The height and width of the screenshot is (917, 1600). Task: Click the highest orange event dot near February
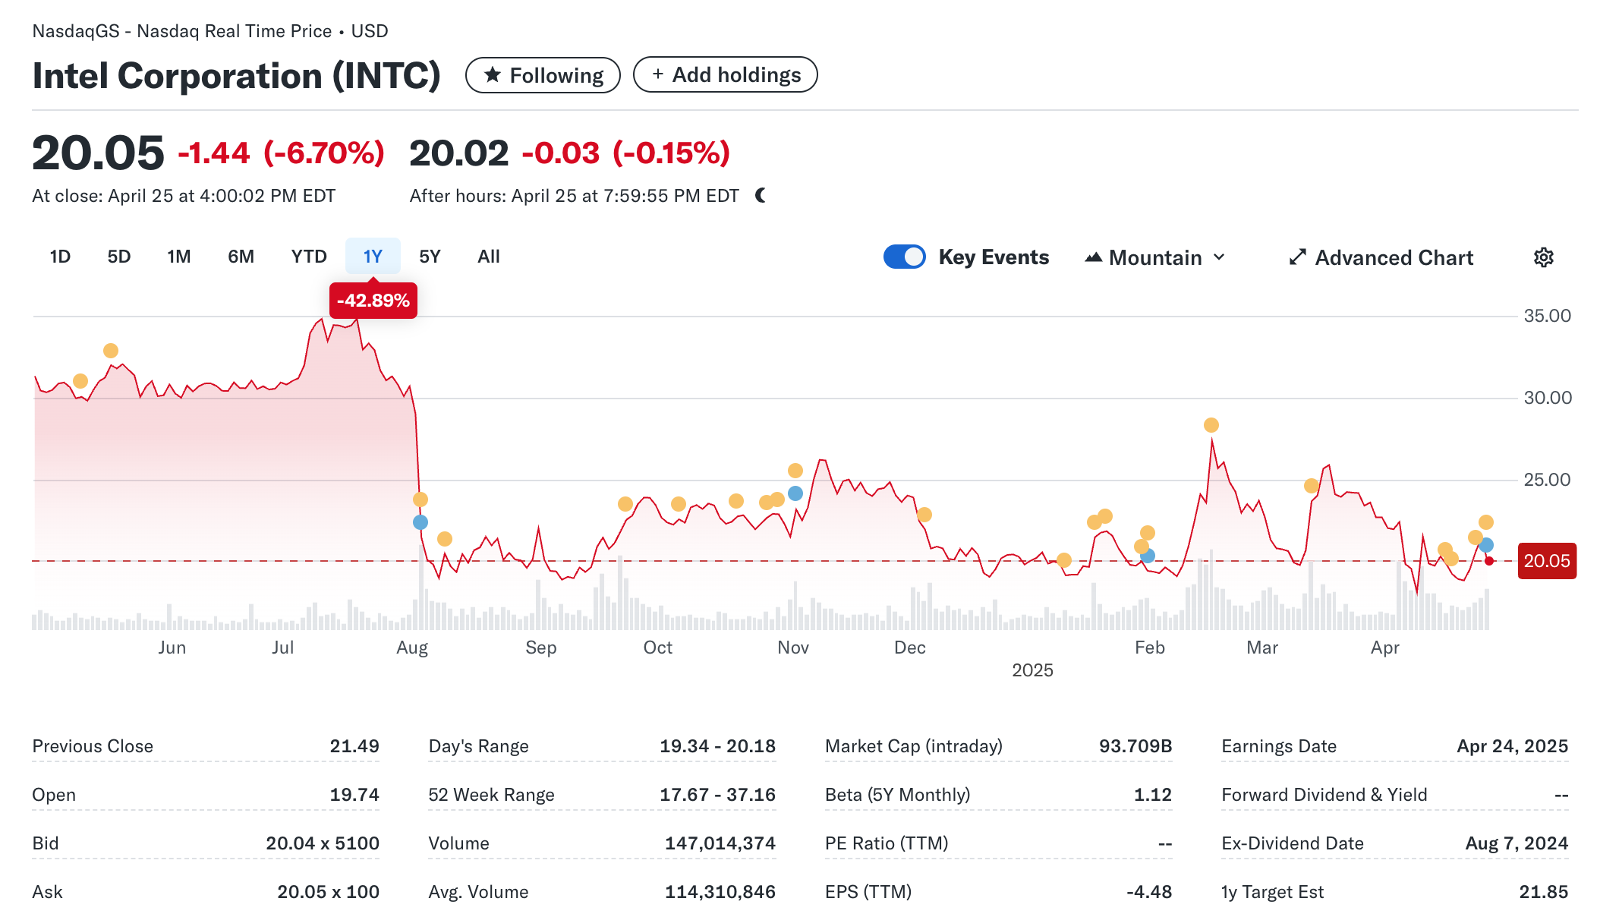pos(1211,425)
